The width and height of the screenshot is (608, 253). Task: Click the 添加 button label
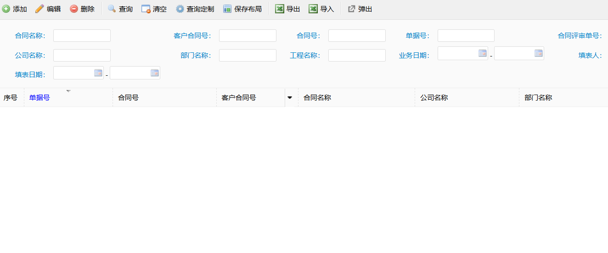coord(20,9)
